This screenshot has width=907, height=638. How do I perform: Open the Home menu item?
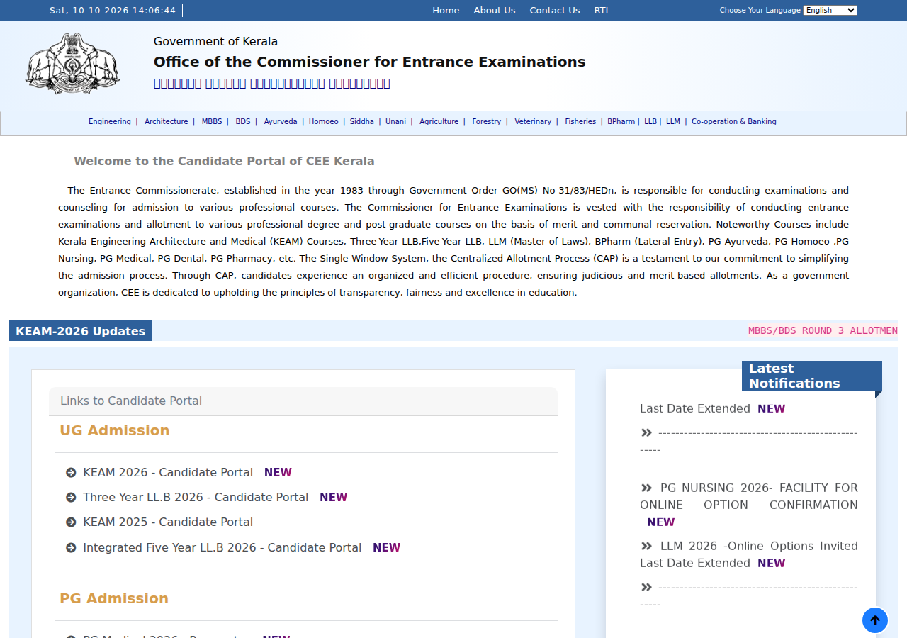[x=446, y=10]
